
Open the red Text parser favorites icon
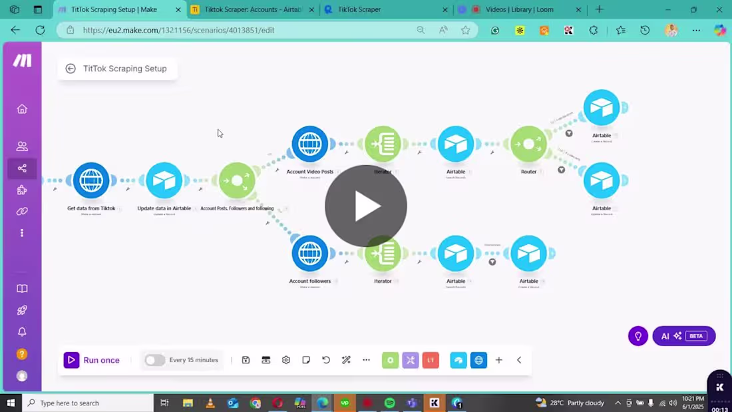tap(431, 360)
